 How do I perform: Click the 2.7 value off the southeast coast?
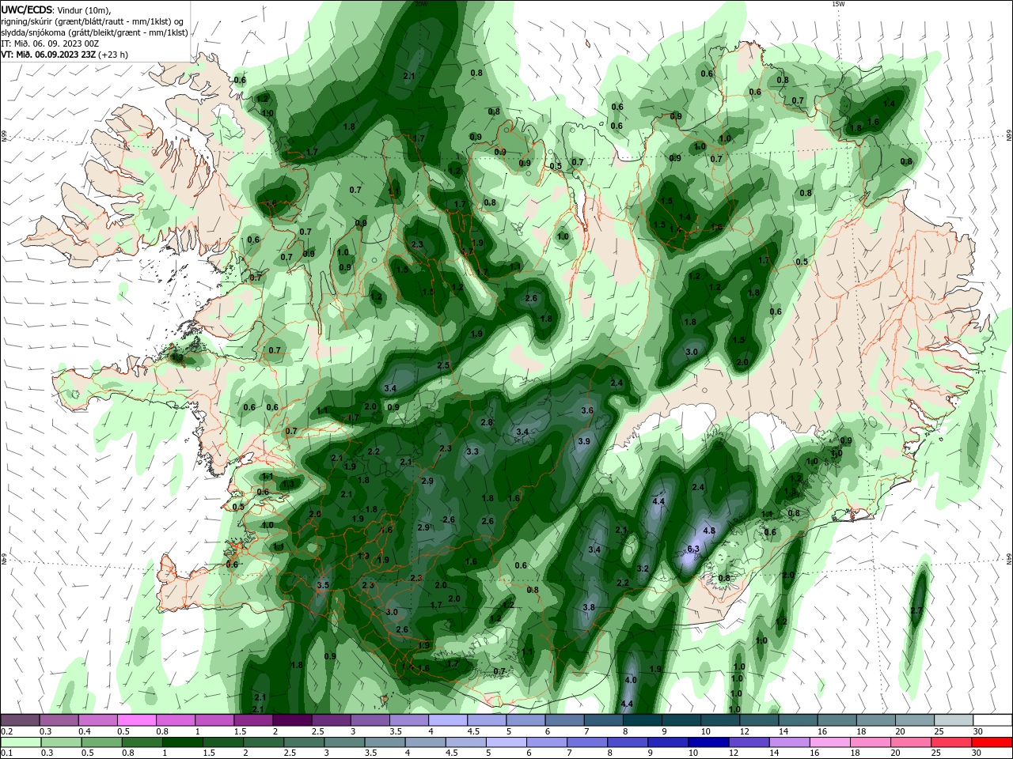[916, 610]
